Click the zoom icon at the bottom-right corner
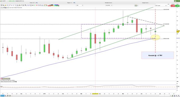The height and width of the screenshot is (97, 180). (x=179, y=96)
